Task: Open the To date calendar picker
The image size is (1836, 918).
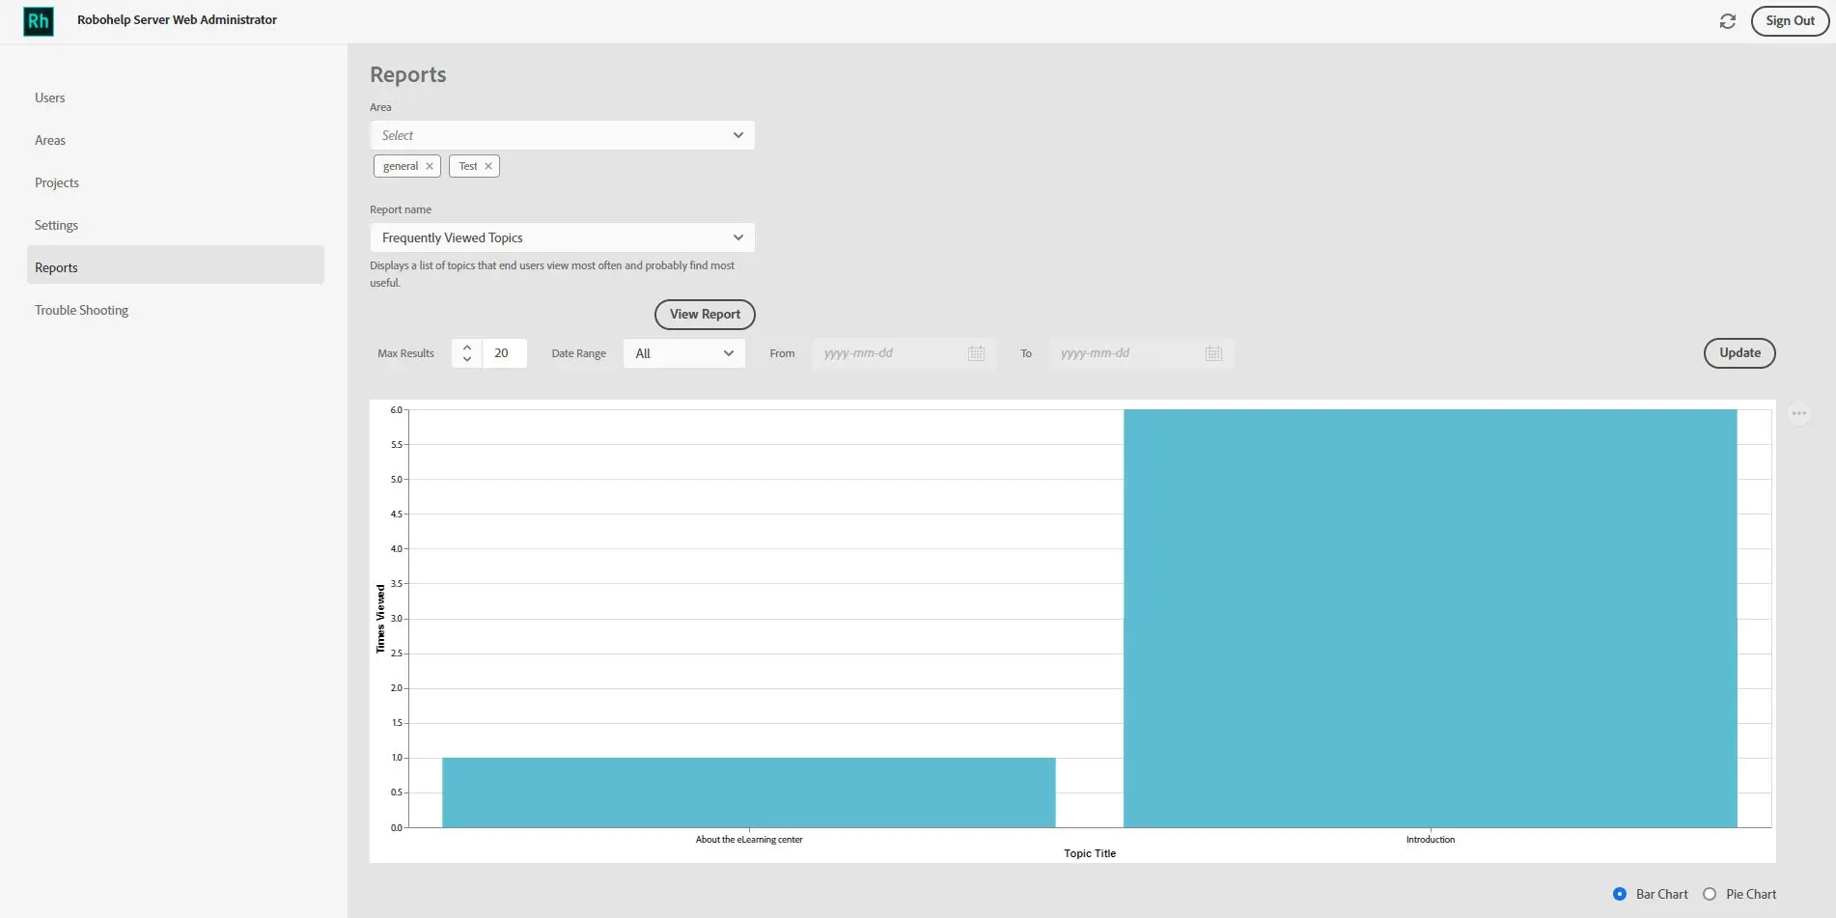Action: pyautogui.click(x=1213, y=353)
